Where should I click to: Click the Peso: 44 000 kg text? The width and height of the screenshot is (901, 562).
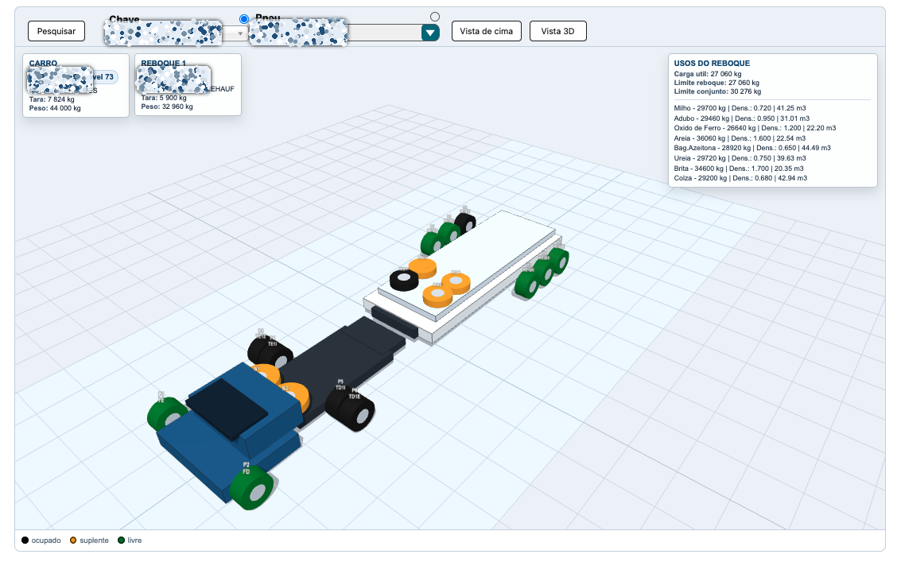[55, 108]
